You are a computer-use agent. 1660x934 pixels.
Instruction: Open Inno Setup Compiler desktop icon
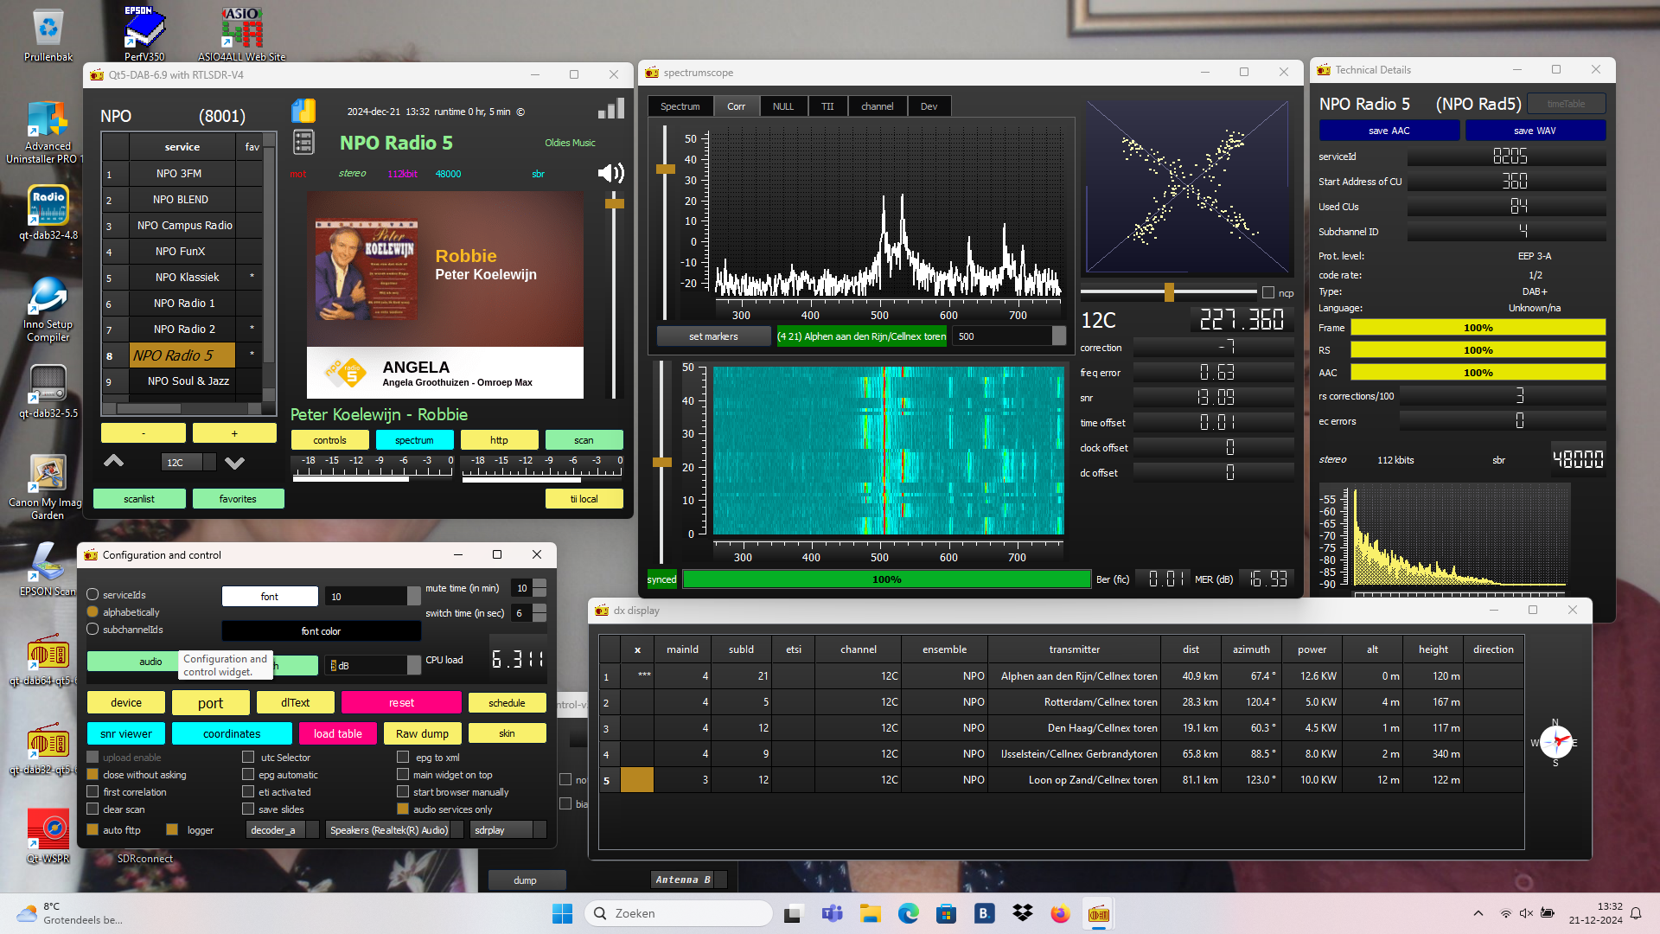48,309
